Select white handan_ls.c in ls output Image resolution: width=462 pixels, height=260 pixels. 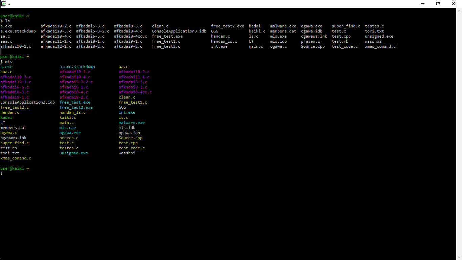coord(224,41)
